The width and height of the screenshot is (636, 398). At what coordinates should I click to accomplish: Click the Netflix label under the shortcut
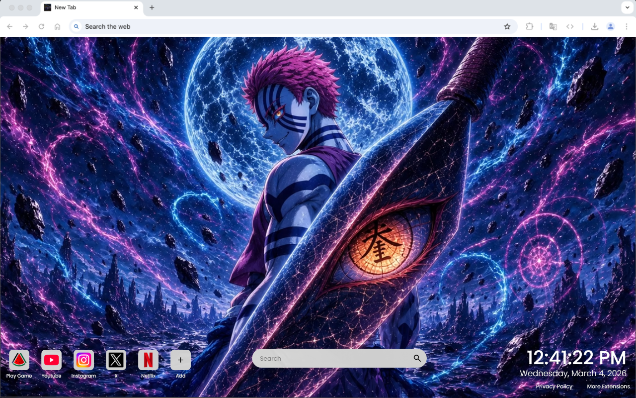pos(148,376)
